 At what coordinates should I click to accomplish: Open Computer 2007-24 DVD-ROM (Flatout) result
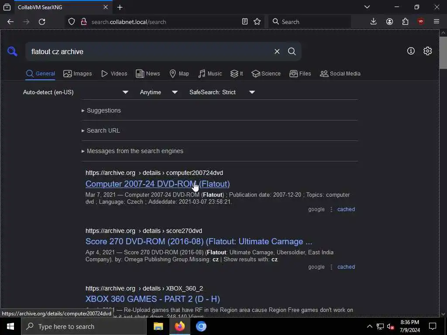(x=158, y=184)
